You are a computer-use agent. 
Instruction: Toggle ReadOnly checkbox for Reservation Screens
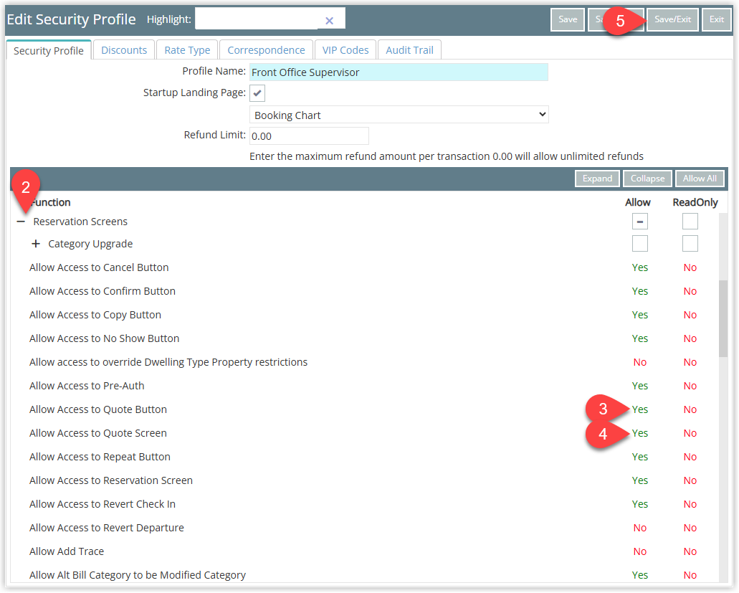point(690,222)
